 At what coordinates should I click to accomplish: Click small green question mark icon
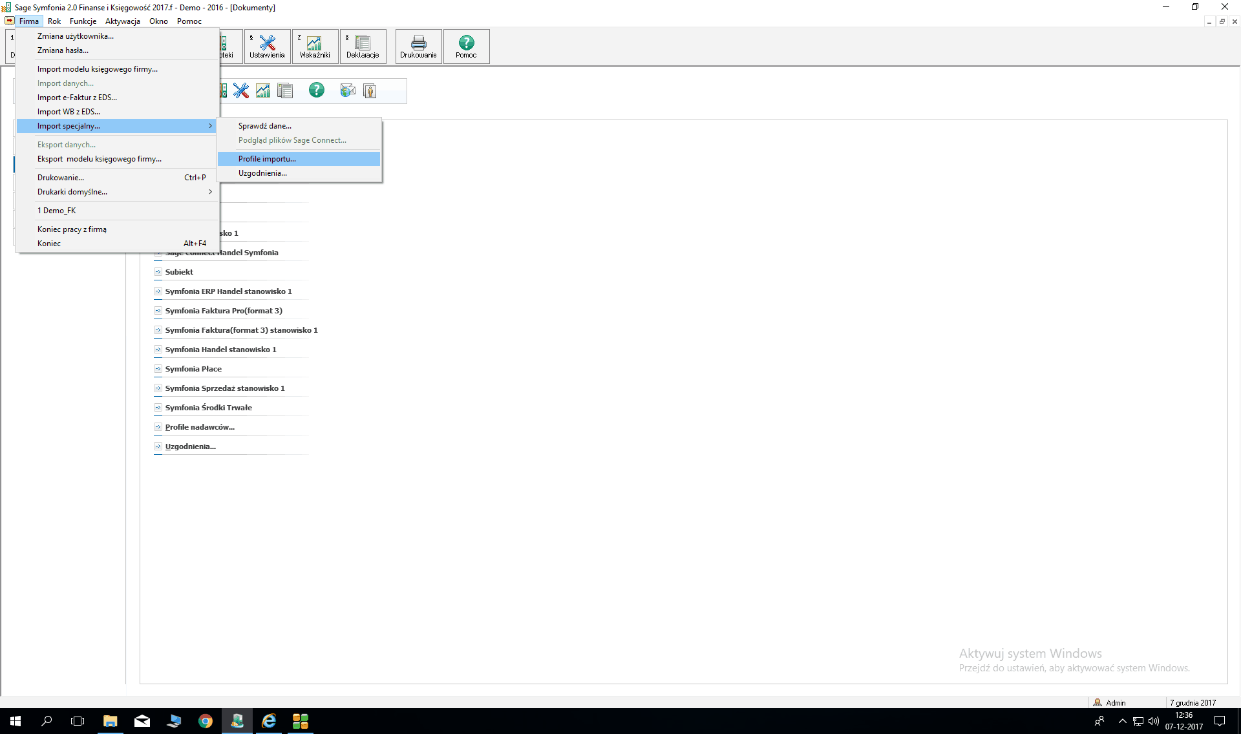[x=316, y=90]
